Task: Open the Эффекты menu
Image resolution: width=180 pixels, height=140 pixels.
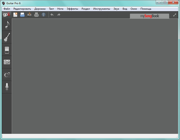Action: click(x=72, y=9)
